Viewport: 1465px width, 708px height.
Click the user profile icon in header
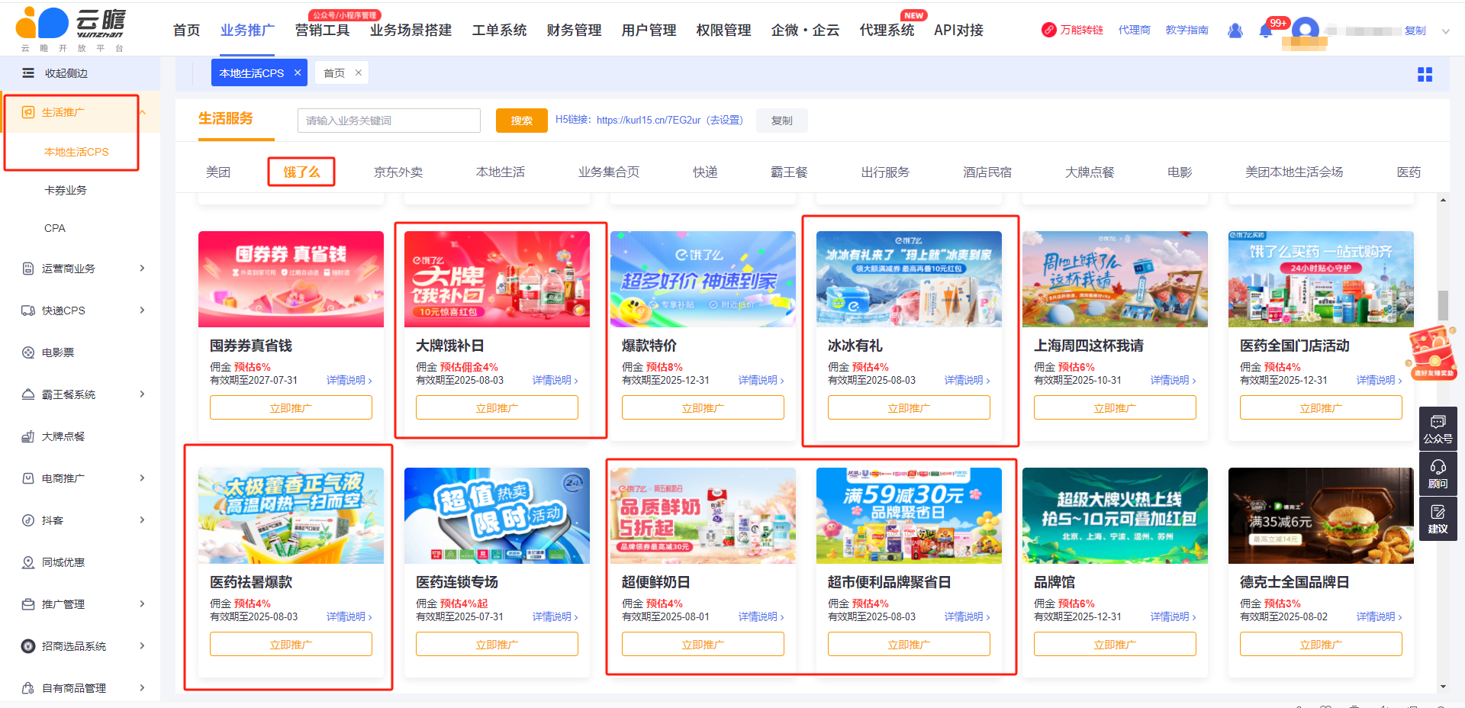[x=1235, y=31]
